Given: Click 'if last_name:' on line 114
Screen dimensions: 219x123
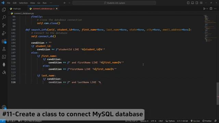Looking at the screenshot, I should pyautogui.click(x=47, y=76).
